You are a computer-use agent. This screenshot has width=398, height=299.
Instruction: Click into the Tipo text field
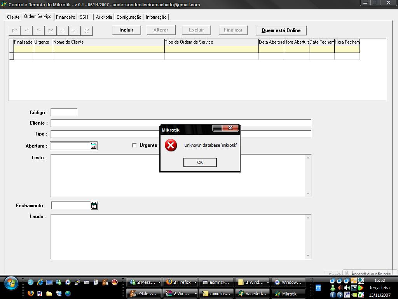(181, 134)
